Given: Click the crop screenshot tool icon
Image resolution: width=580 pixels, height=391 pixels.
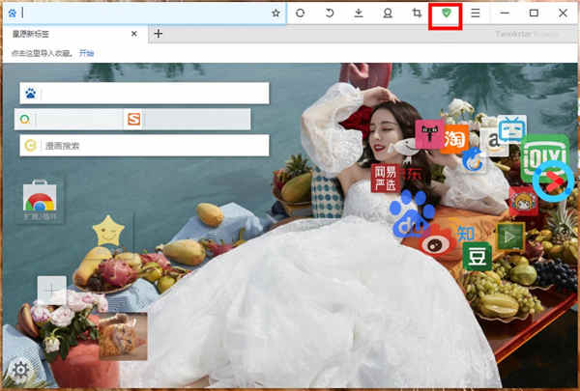Looking at the screenshot, I should click(417, 14).
